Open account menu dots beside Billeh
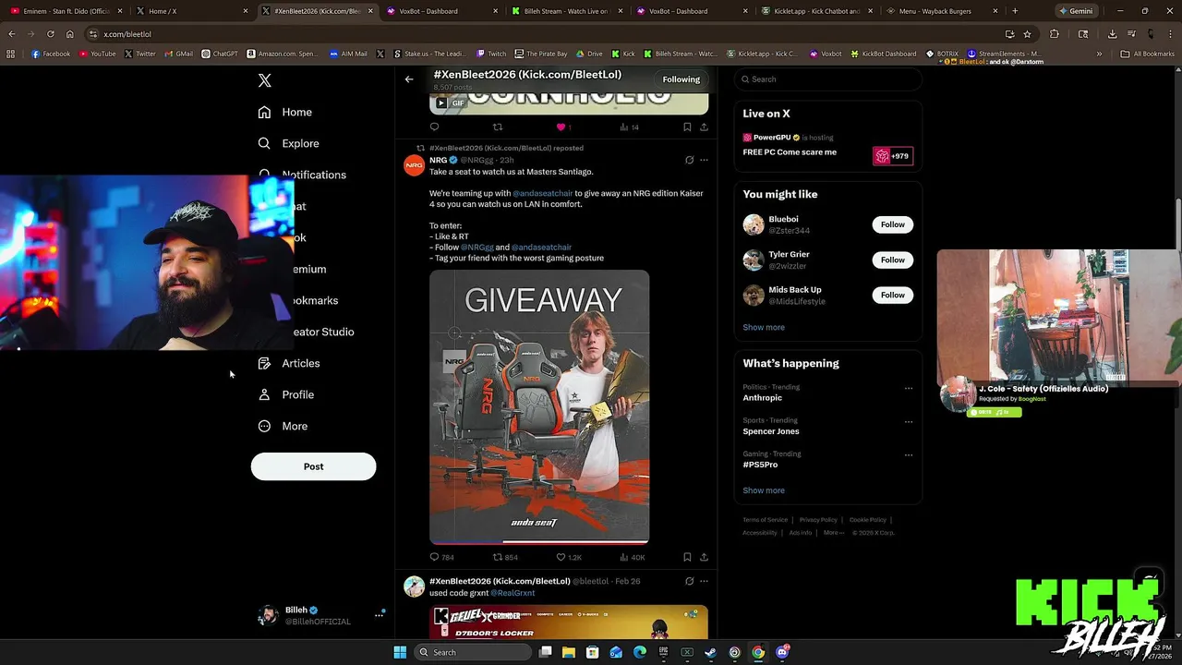The height and width of the screenshot is (665, 1182). (379, 615)
